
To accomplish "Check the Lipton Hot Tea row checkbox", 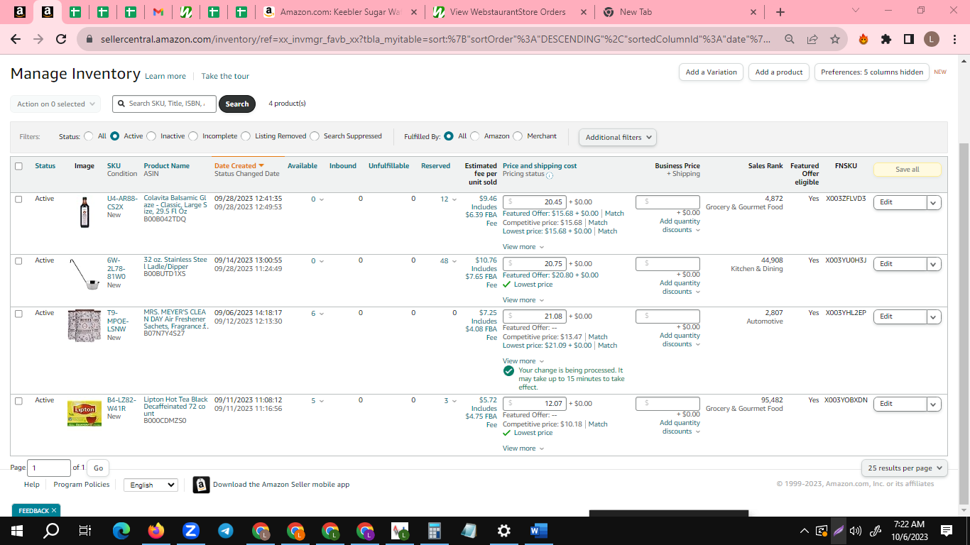I will (x=18, y=401).
